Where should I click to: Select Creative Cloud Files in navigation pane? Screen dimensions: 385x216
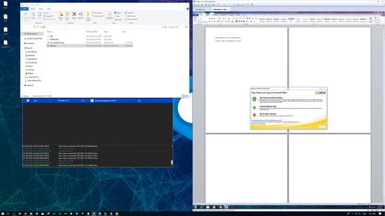pyautogui.click(x=33, y=38)
